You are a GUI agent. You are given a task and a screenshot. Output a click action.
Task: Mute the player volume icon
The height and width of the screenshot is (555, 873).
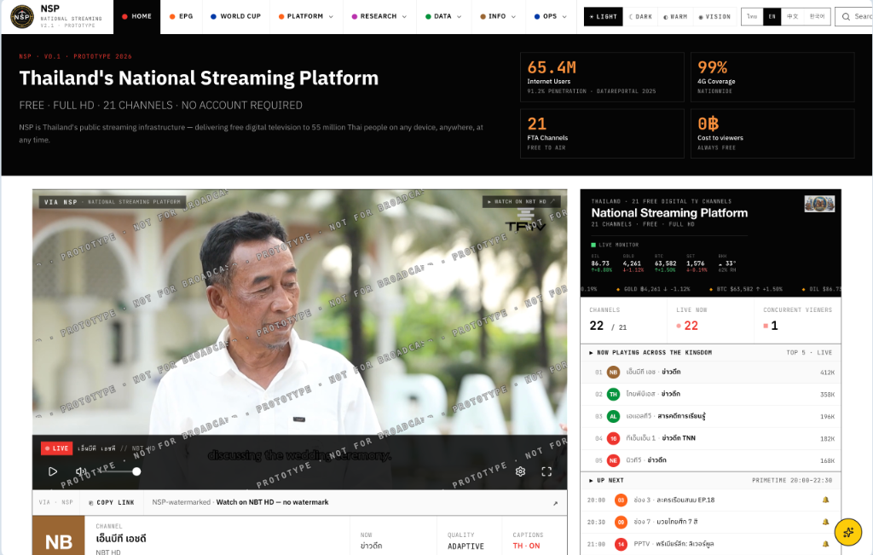click(81, 471)
